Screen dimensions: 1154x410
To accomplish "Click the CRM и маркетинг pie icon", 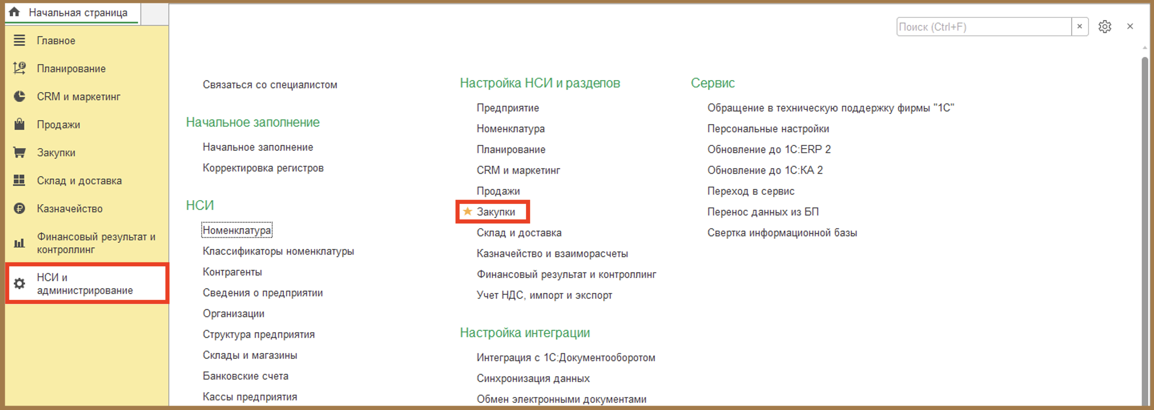I will (19, 96).
